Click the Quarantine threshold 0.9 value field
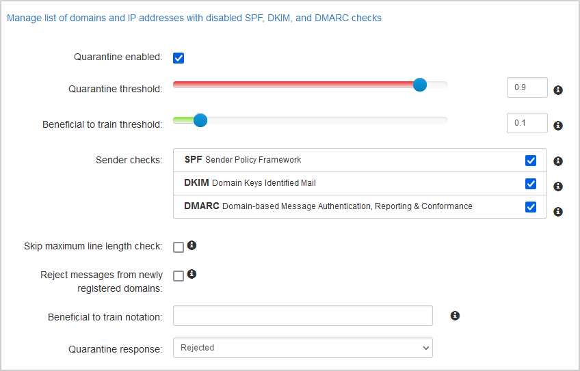The width and height of the screenshot is (580, 371). click(527, 87)
